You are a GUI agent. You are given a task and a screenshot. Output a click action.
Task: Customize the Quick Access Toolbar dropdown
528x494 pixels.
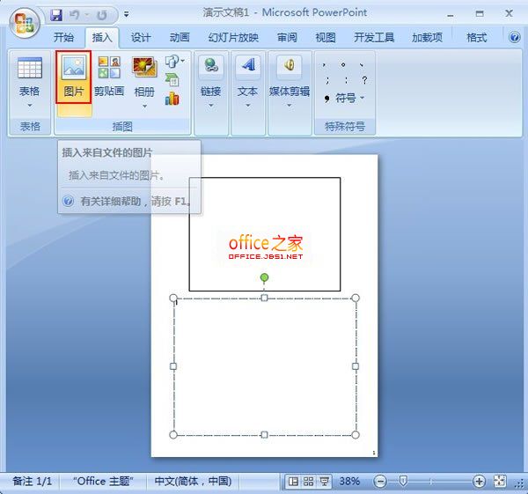point(126,14)
